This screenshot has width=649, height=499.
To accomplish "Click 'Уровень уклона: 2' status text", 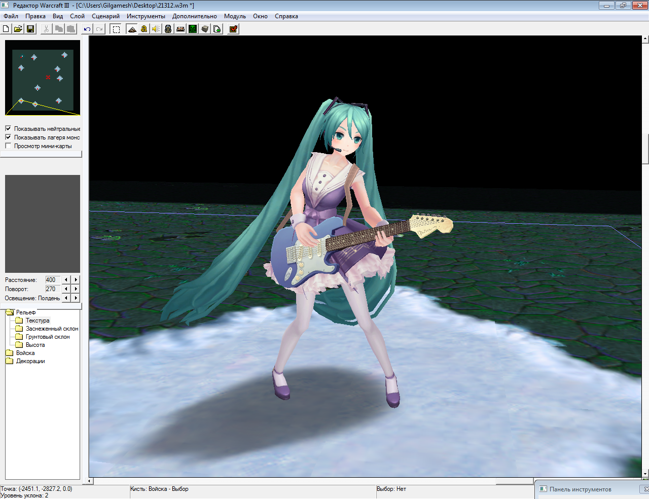I will coord(24,495).
